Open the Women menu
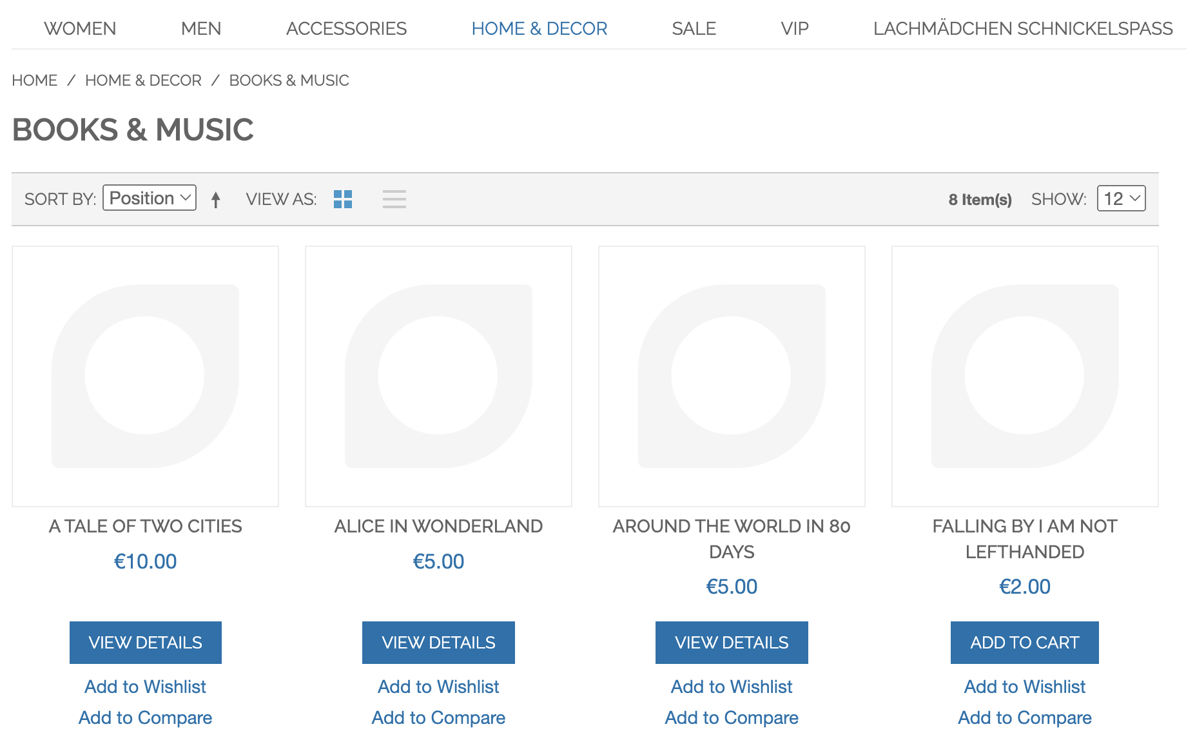This screenshot has width=1186, height=740. pos(80,28)
